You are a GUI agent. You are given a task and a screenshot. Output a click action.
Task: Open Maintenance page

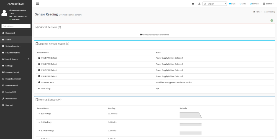(x=16, y=99)
